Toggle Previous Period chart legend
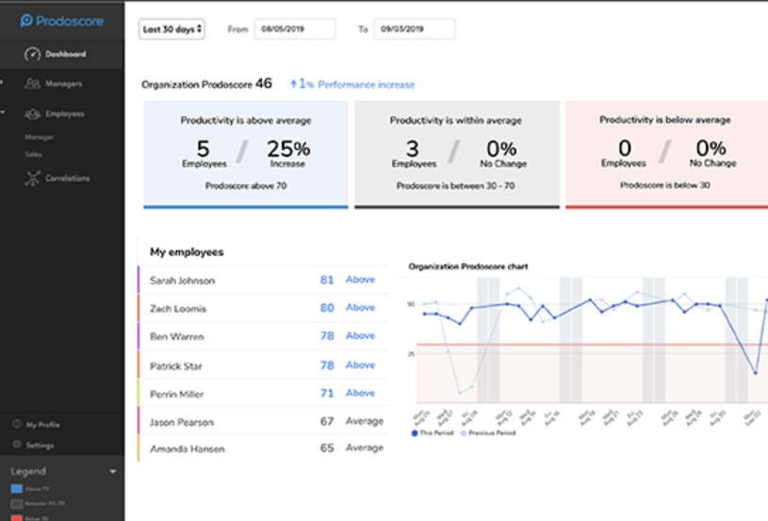The height and width of the screenshot is (521, 768). click(x=488, y=432)
